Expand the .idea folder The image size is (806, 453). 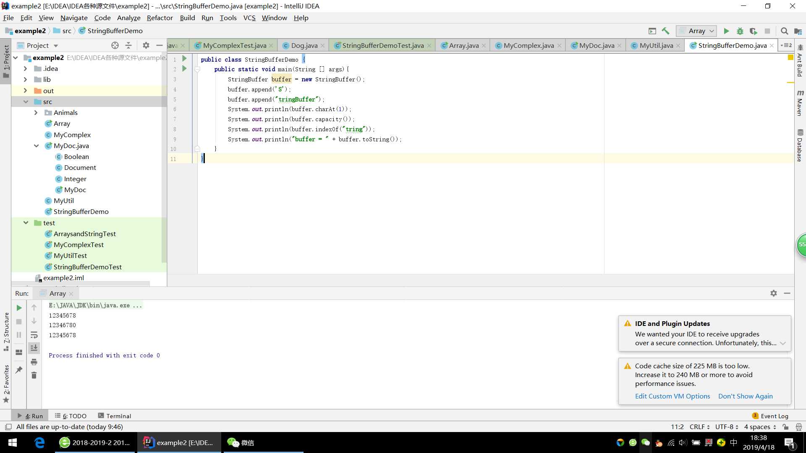click(25, 68)
